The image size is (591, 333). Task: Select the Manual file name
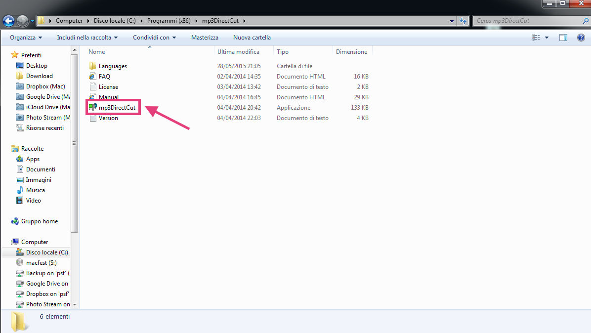[x=109, y=97]
